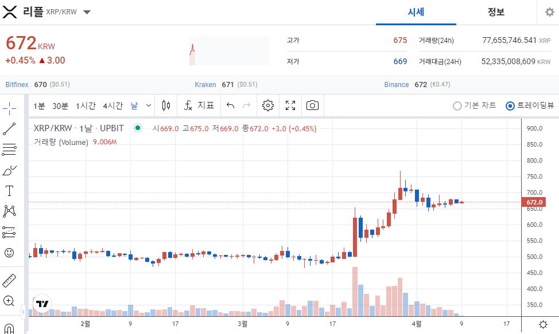Image resolution: width=559 pixels, height=334 pixels.
Task: Open the XABCD pattern tool
Action: point(9,211)
